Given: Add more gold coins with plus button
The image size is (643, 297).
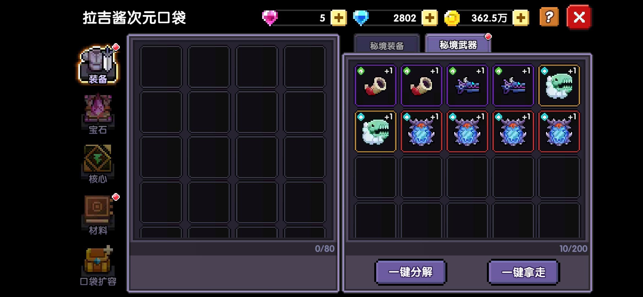Looking at the screenshot, I should [x=521, y=18].
